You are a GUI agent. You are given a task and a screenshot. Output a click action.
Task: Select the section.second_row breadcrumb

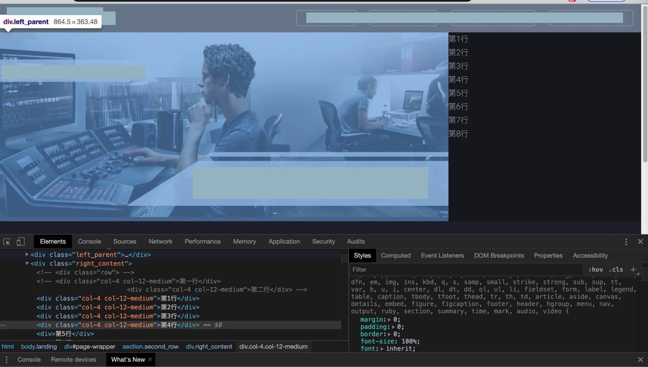click(x=151, y=347)
